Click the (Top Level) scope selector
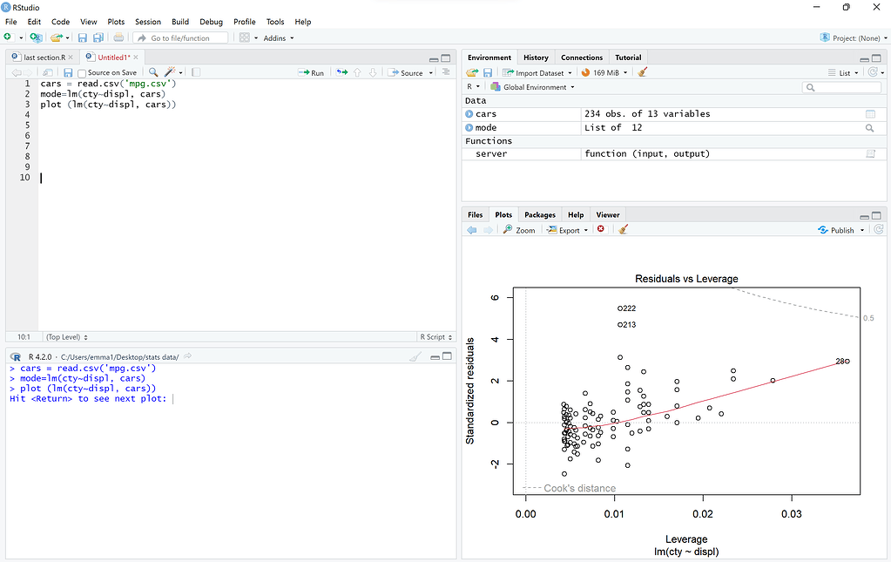This screenshot has width=891, height=562. tap(66, 337)
